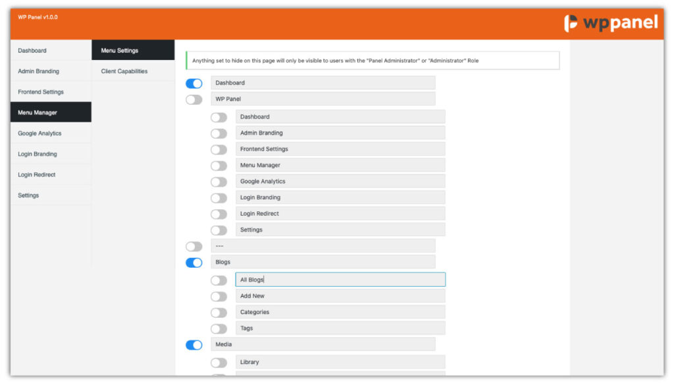Focus the All Blogs label field
Screen dimensions: 674x383
coord(340,280)
